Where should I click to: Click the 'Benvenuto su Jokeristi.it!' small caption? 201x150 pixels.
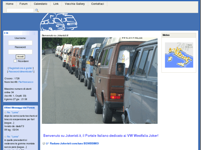(55, 36)
